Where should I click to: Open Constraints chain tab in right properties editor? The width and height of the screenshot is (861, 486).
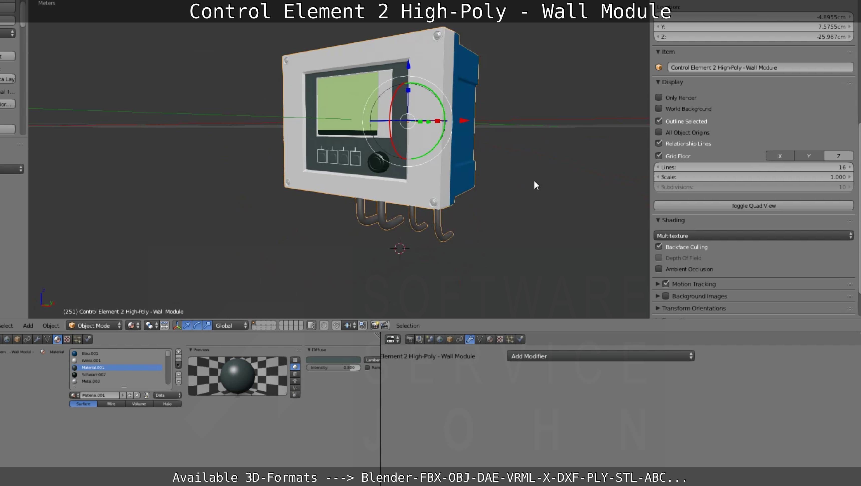[x=460, y=339]
